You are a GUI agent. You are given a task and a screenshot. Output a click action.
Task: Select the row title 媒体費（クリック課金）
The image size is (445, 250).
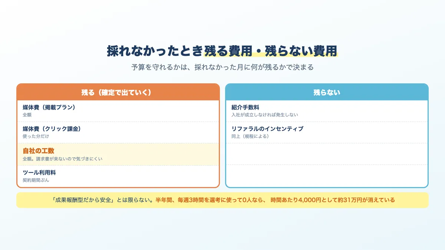pos(52,129)
